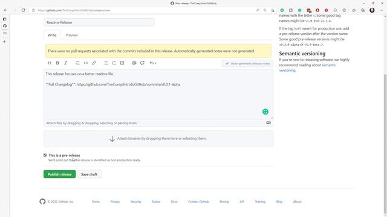387x217 pixels.
Task: Click the read aloud icon in address bar
Action: pos(258,10)
